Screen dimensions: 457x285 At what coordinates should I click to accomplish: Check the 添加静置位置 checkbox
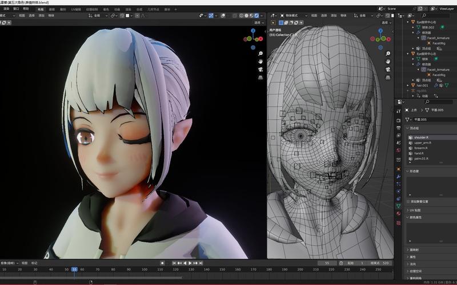408,202
